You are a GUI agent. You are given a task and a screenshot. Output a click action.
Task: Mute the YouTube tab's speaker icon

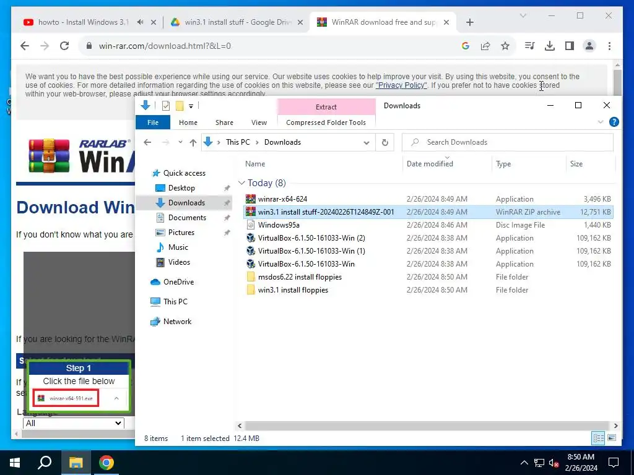(140, 22)
